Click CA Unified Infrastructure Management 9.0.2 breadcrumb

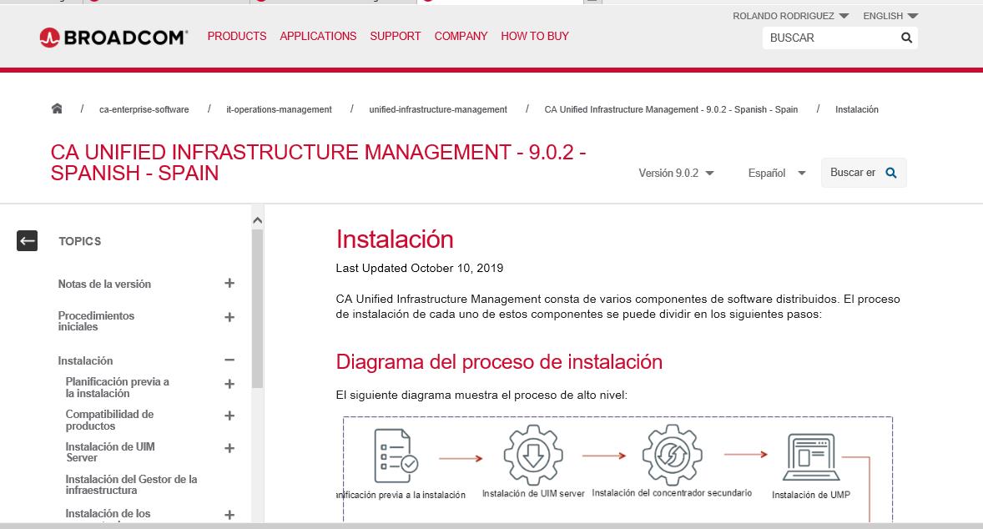671,109
